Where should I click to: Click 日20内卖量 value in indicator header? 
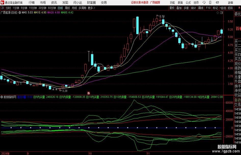[x=183, y=97]
